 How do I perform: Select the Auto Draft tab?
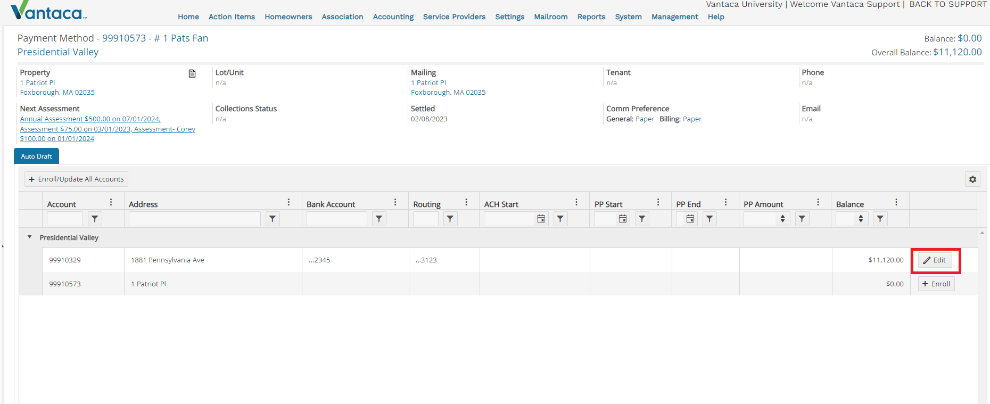point(36,156)
